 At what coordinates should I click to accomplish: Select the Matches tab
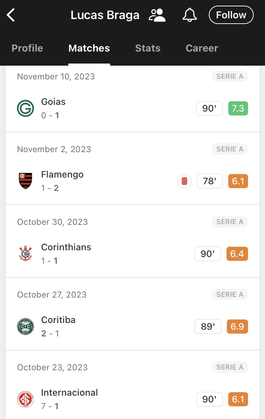(89, 48)
